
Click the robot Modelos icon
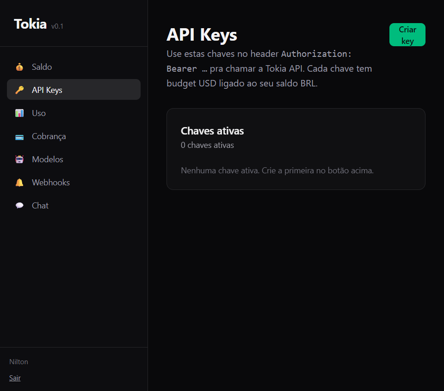(19, 159)
